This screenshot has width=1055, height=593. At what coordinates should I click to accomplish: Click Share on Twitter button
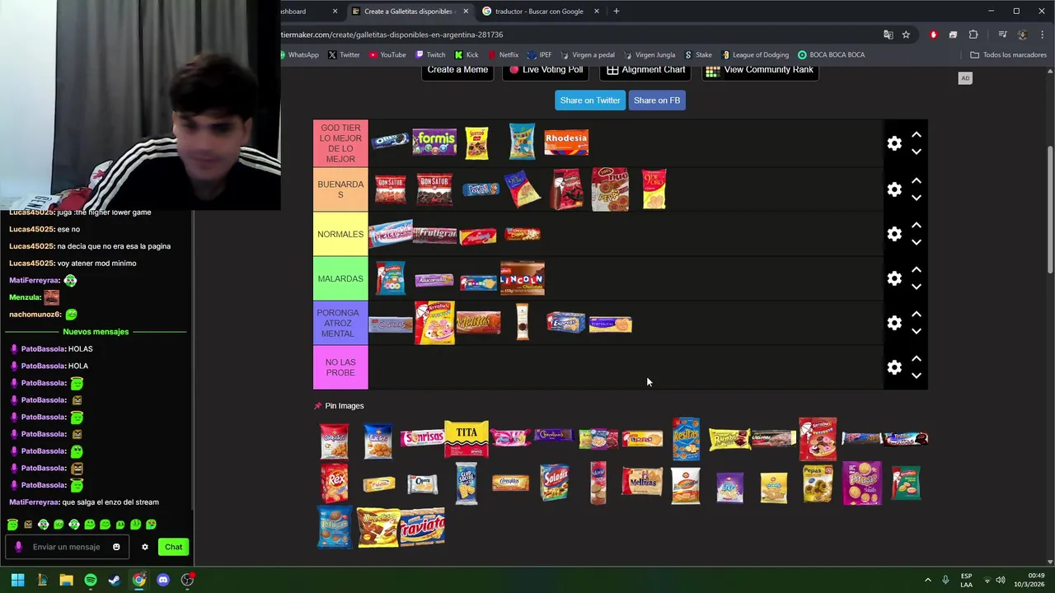(x=590, y=100)
